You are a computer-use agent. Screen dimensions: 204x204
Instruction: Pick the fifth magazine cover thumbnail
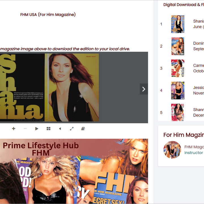pos(178,112)
